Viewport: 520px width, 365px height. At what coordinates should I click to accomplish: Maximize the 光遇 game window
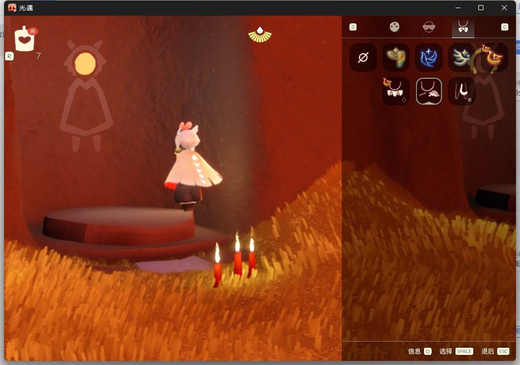481,8
